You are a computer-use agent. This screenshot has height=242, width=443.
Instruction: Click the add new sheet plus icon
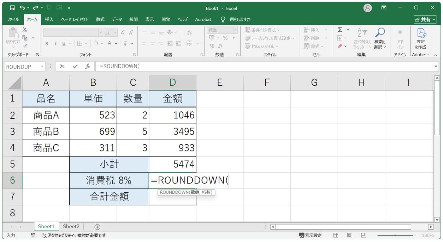pos(98,227)
